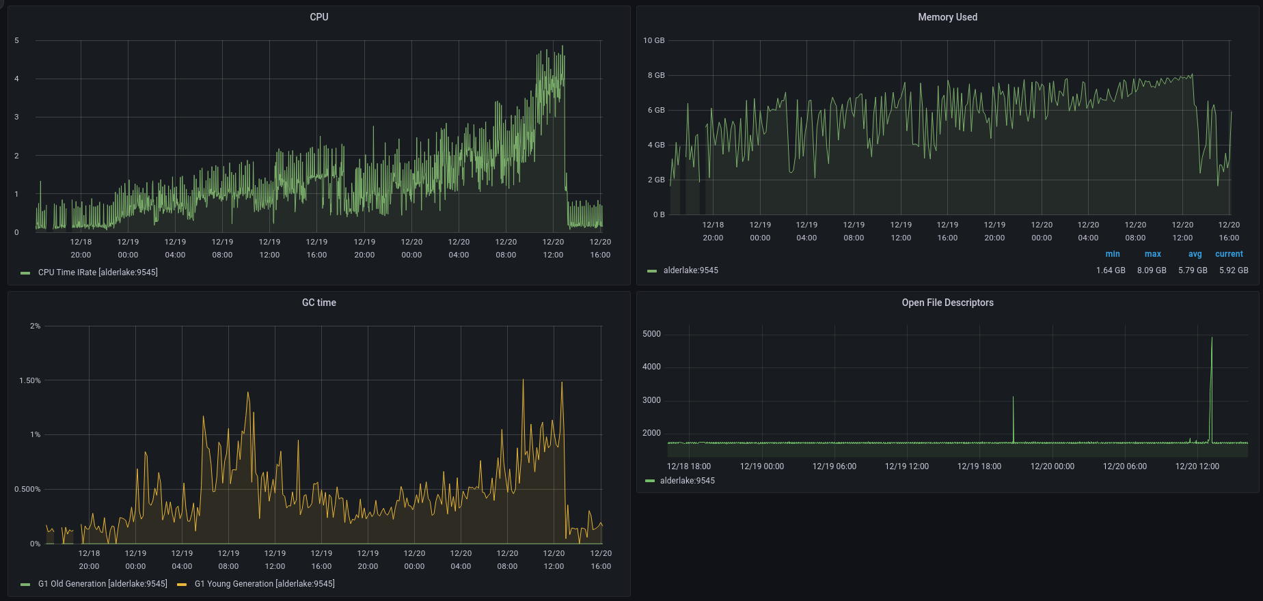Click the 12/19 18:00 time axis label
1263x601 pixels.
pyautogui.click(x=979, y=467)
